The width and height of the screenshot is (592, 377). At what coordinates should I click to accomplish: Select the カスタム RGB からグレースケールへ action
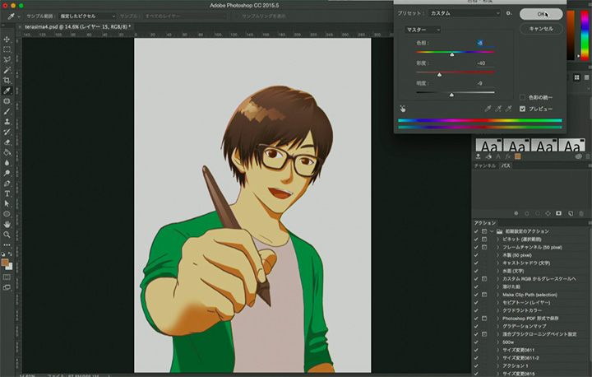[530, 279]
